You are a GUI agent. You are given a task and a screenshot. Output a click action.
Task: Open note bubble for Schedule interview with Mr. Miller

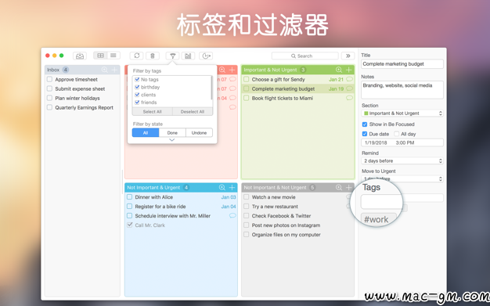coord(232,216)
